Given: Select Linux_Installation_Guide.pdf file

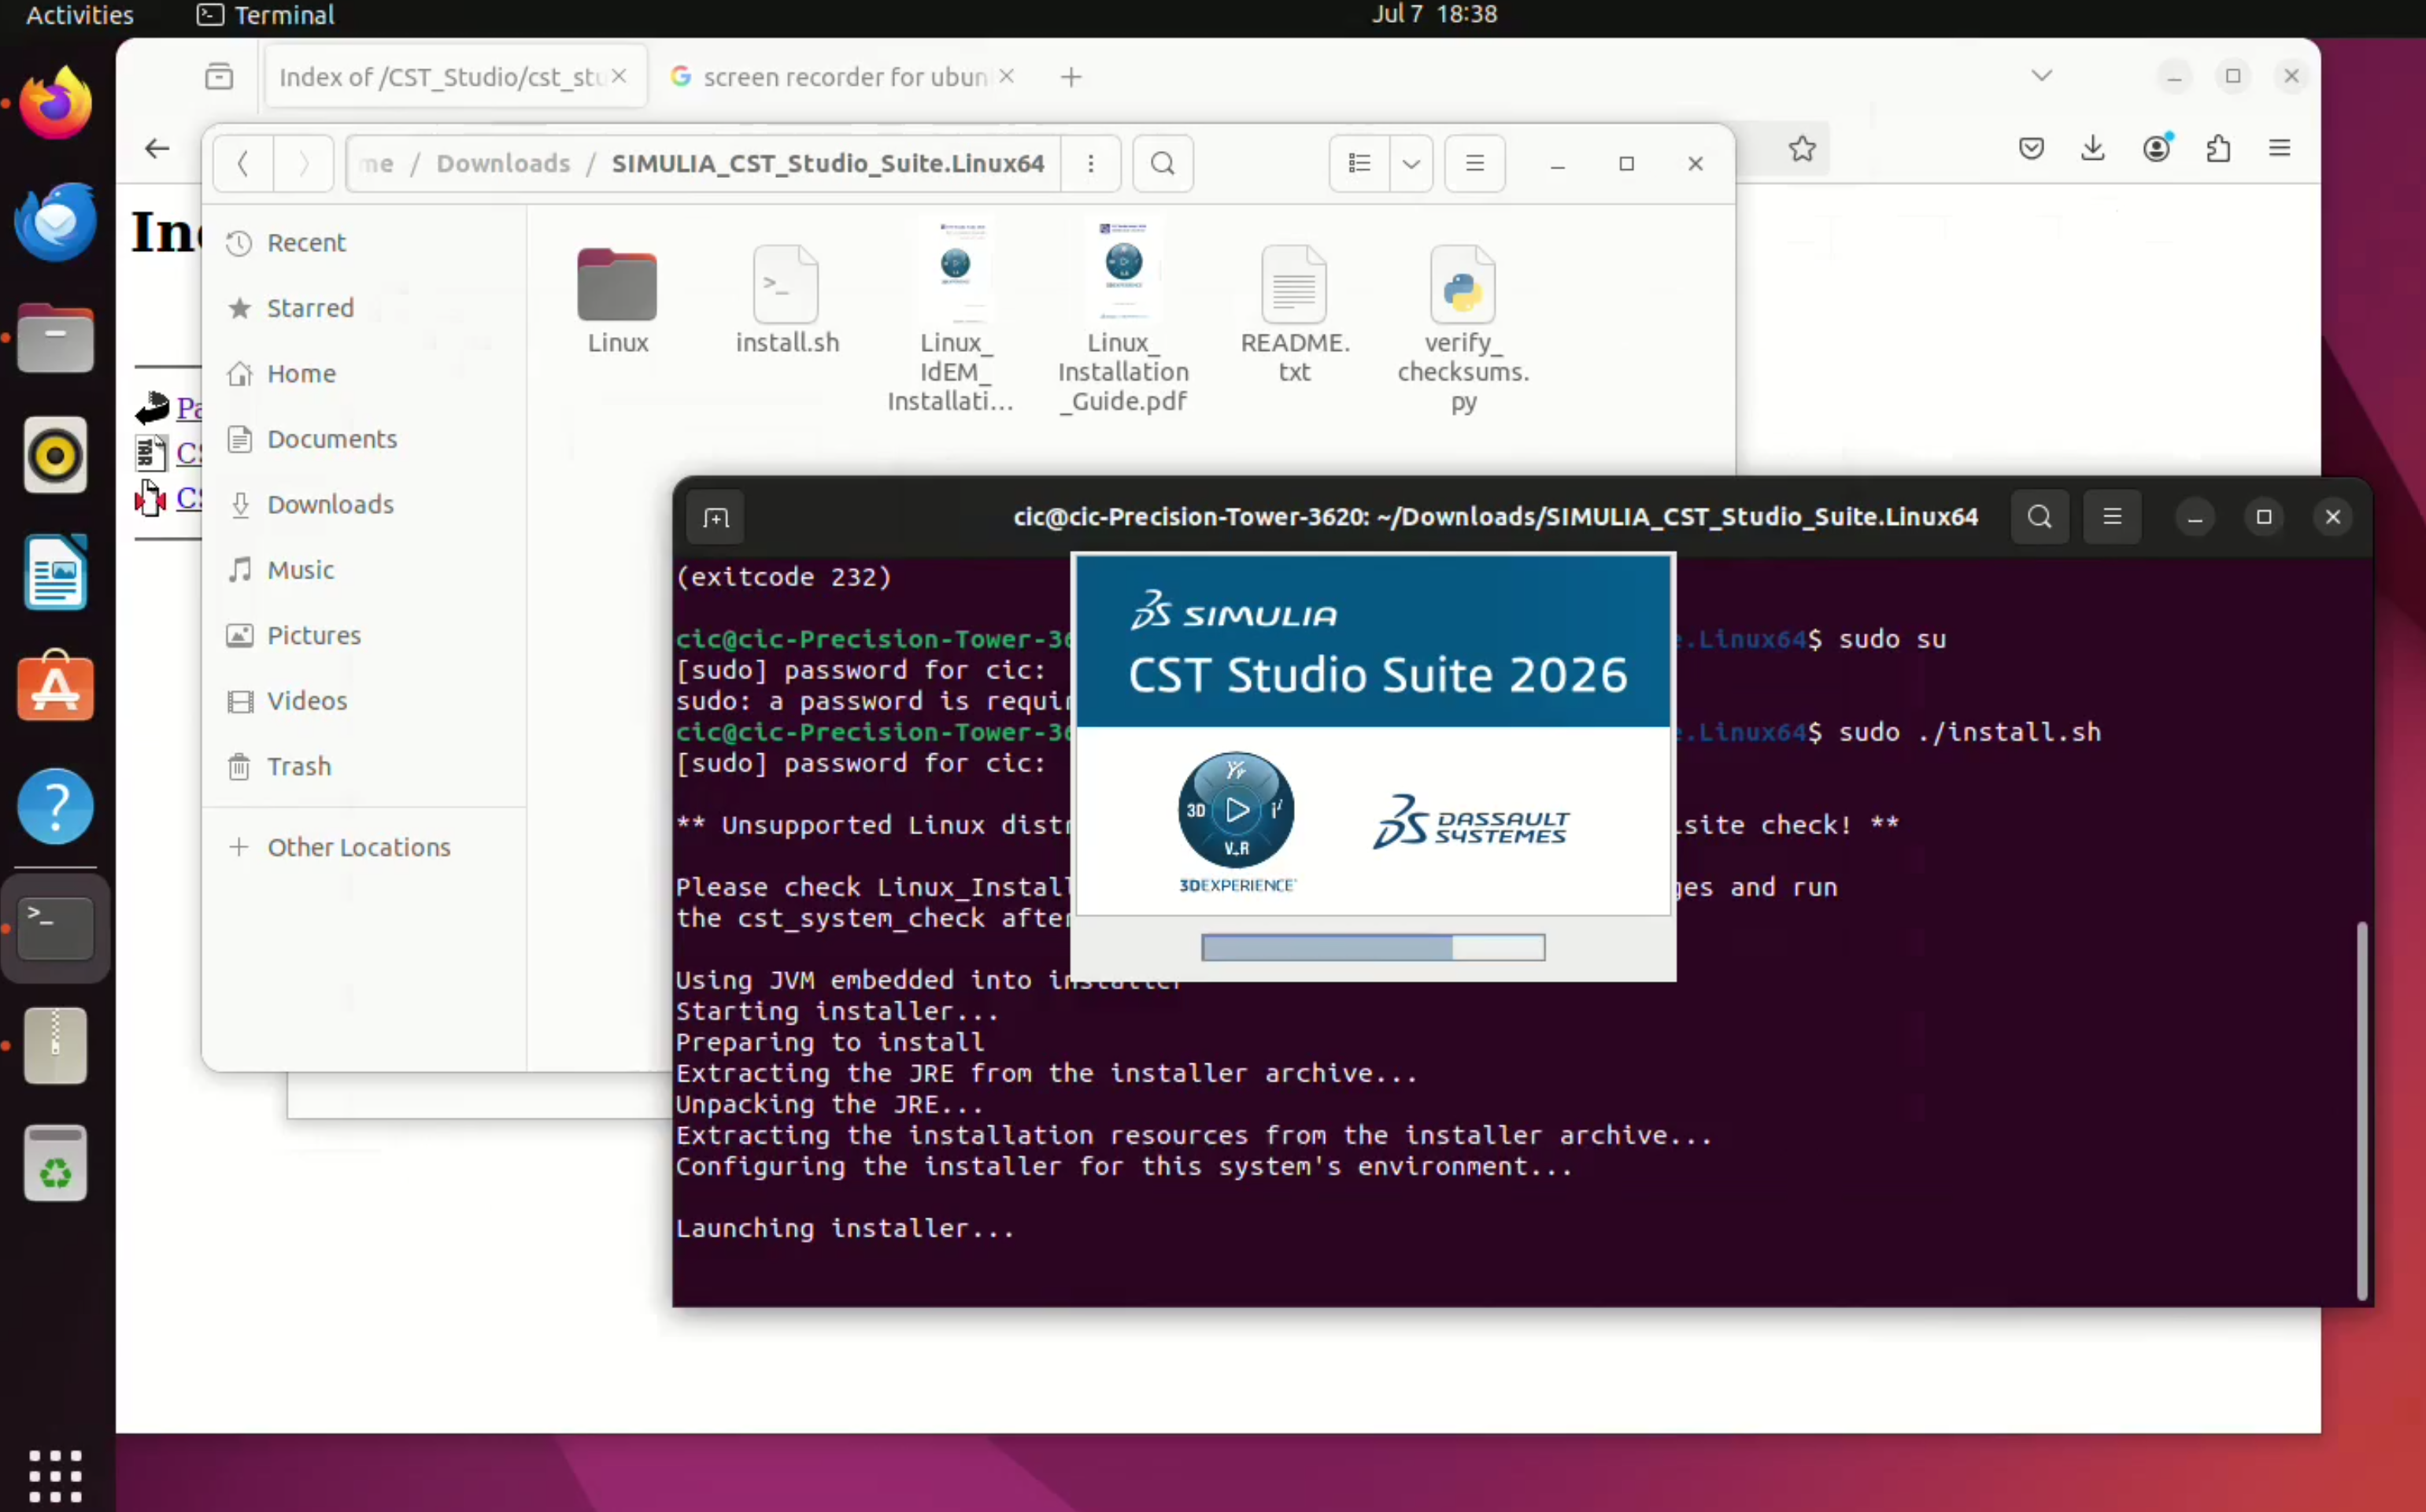Looking at the screenshot, I should tap(1123, 317).
